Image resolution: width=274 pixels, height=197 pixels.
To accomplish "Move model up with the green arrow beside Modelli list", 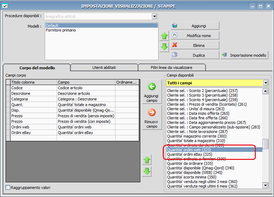I will click(164, 36).
